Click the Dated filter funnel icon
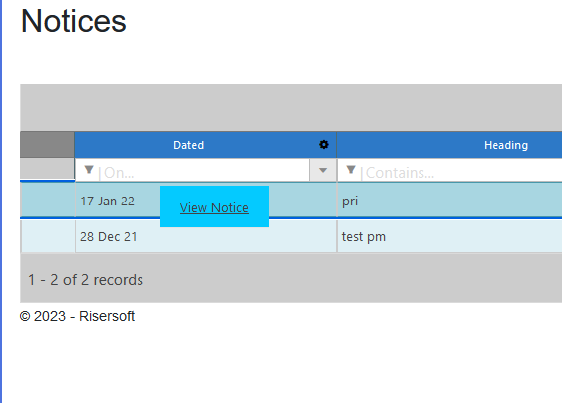This screenshot has width=562, height=403. (88, 169)
